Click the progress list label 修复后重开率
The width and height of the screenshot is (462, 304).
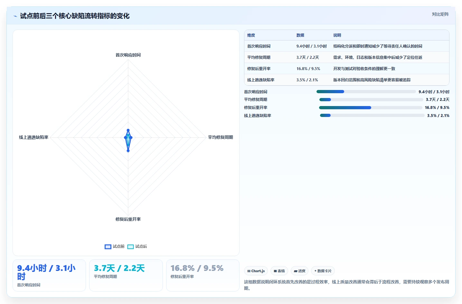coord(256,108)
